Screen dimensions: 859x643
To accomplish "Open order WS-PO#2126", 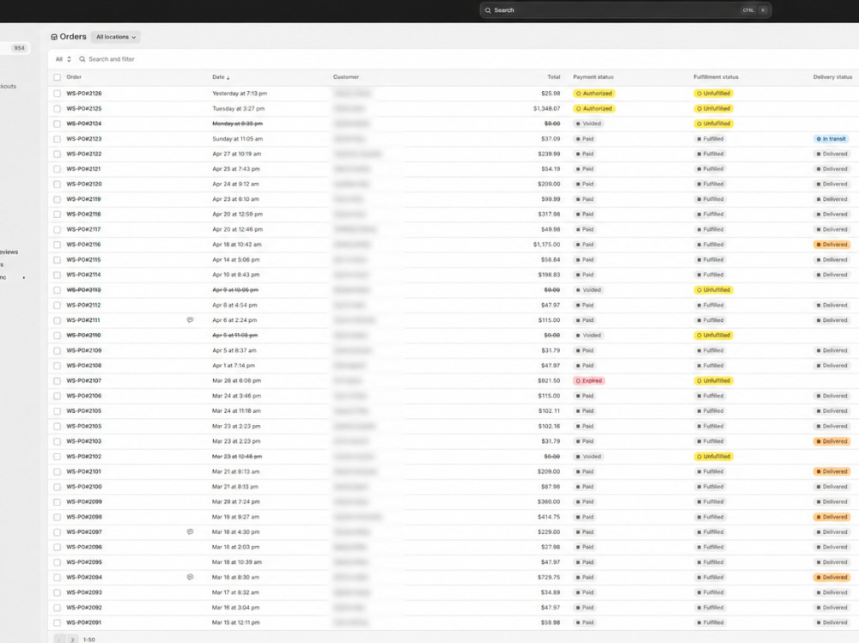I will click(x=84, y=94).
